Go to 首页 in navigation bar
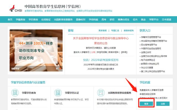 click(10, 20)
